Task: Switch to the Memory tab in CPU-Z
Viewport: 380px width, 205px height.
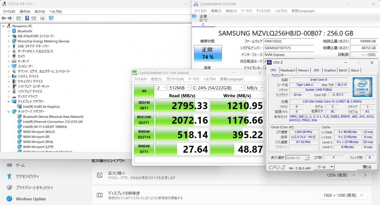Action: click(303, 70)
